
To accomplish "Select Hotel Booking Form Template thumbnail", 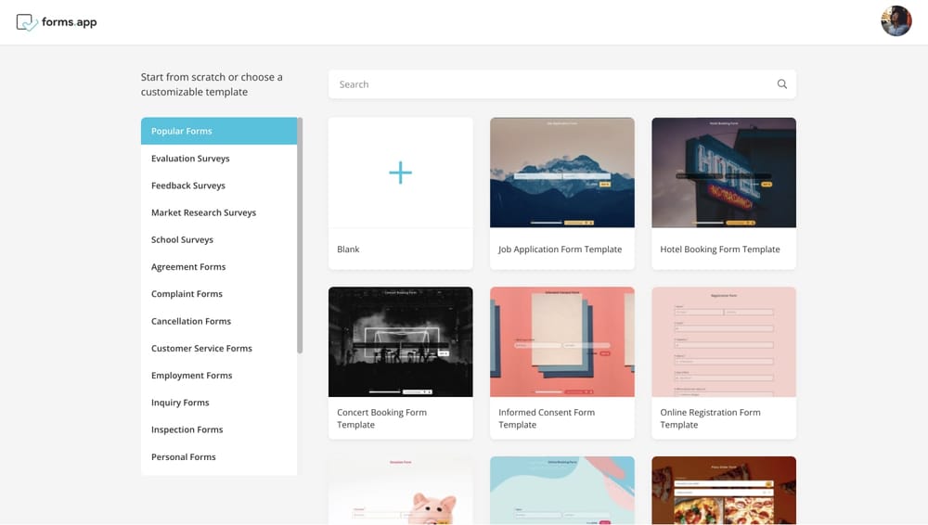I will [x=723, y=173].
